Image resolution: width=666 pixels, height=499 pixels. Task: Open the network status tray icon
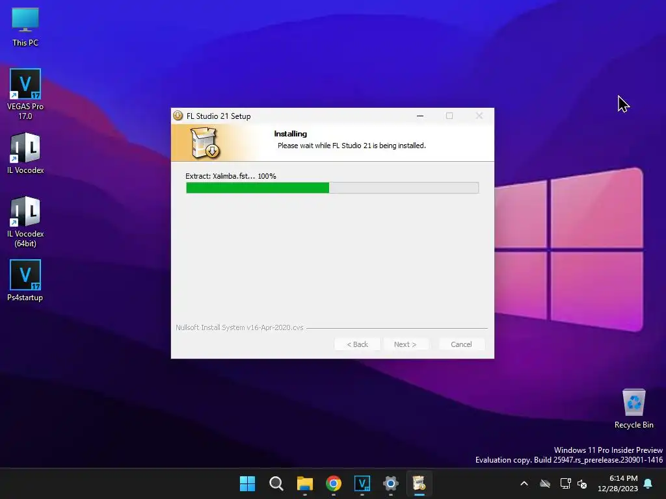click(565, 483)
